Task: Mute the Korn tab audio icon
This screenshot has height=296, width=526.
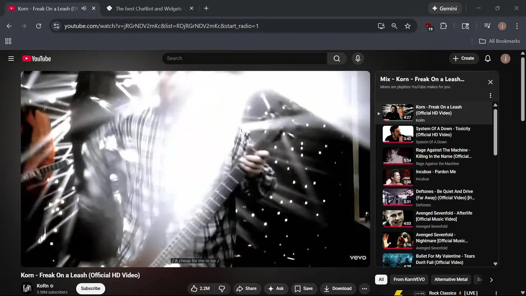Action: [84, 8]
